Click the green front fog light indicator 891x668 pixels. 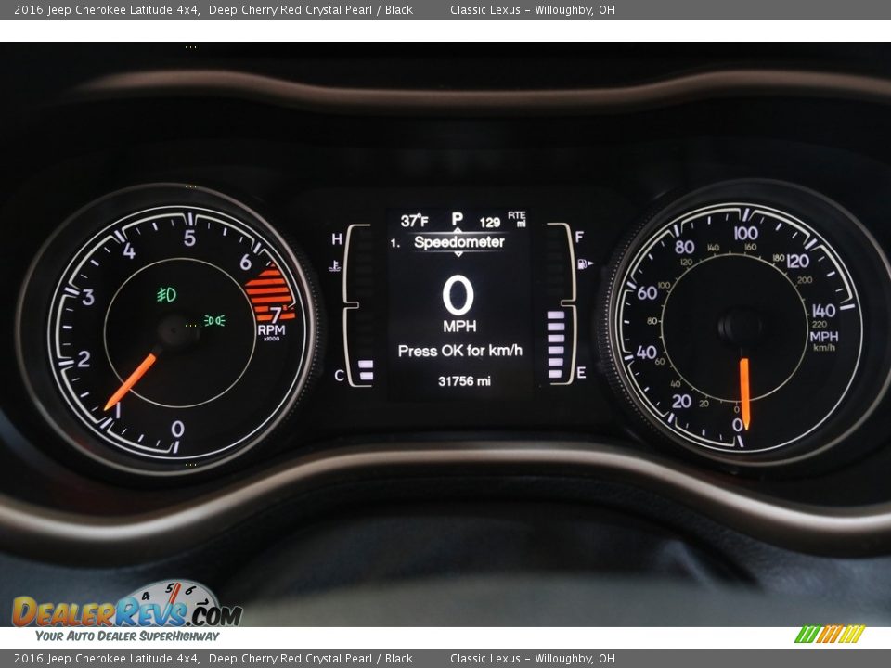tap(166, 295)
